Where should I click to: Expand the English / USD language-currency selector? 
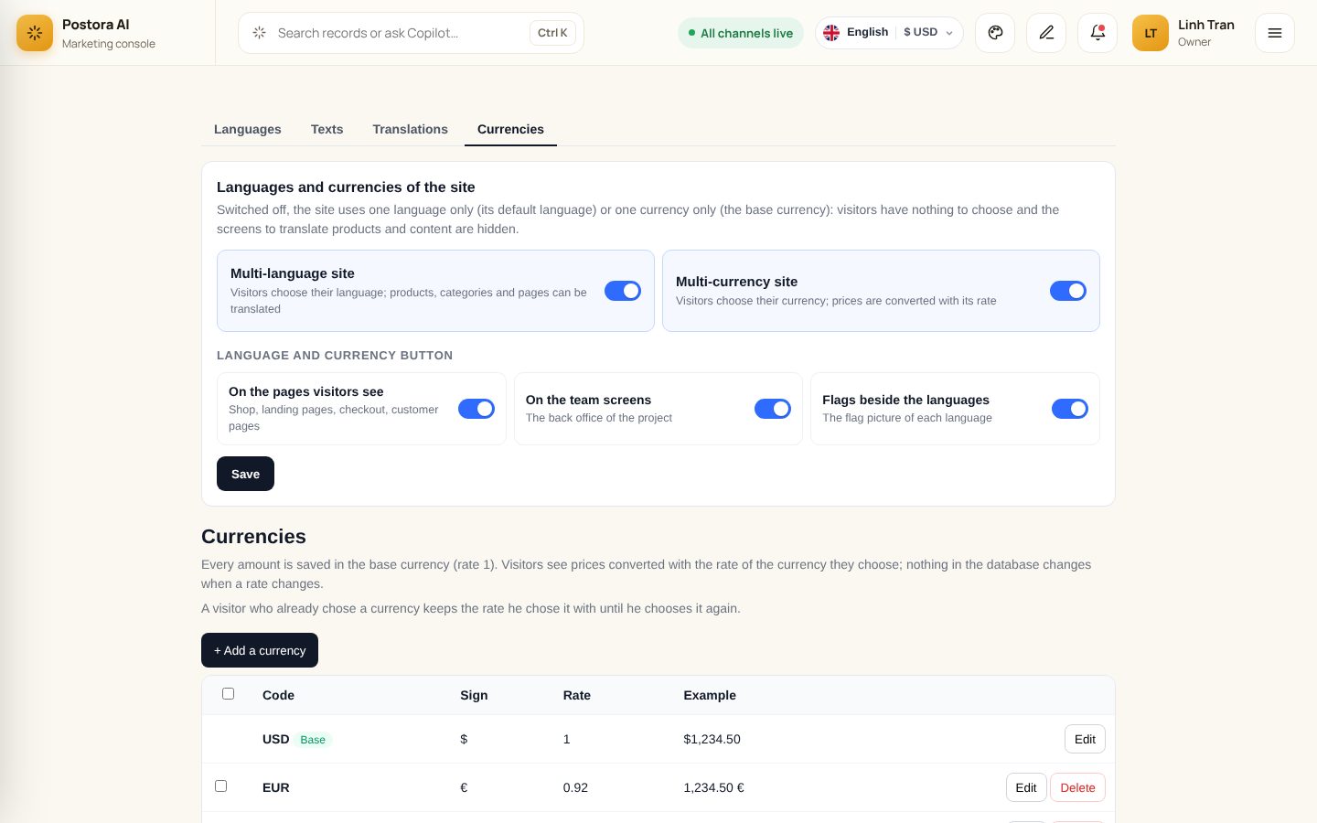[x=889, y=33]
